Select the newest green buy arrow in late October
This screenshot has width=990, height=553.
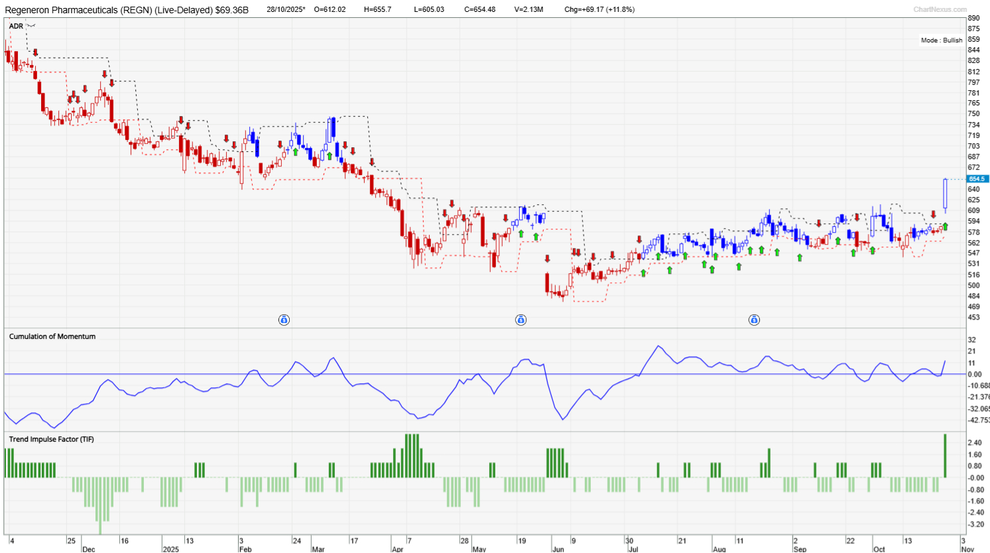[946, 227]
